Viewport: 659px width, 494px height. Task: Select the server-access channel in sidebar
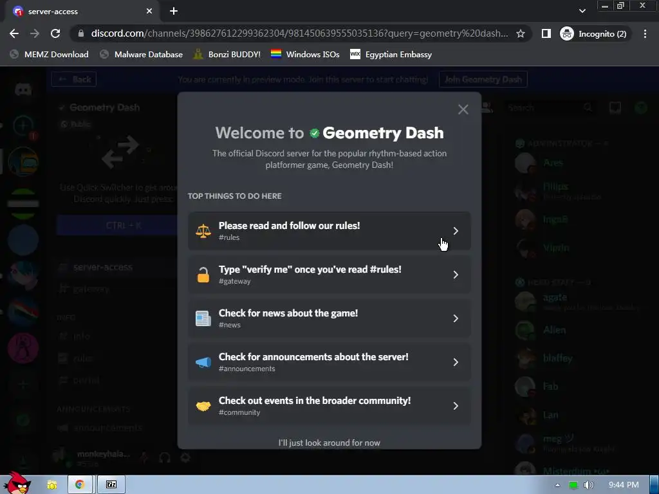click(x=116, y=267)
